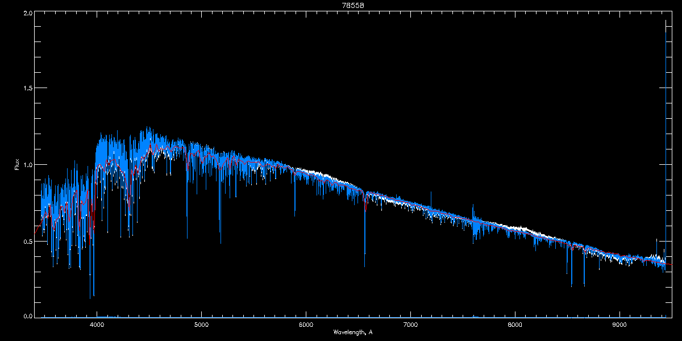Click the 6000 wavelength tick label
Viewport: 682px width, 341px height.
tap(306, 325)
